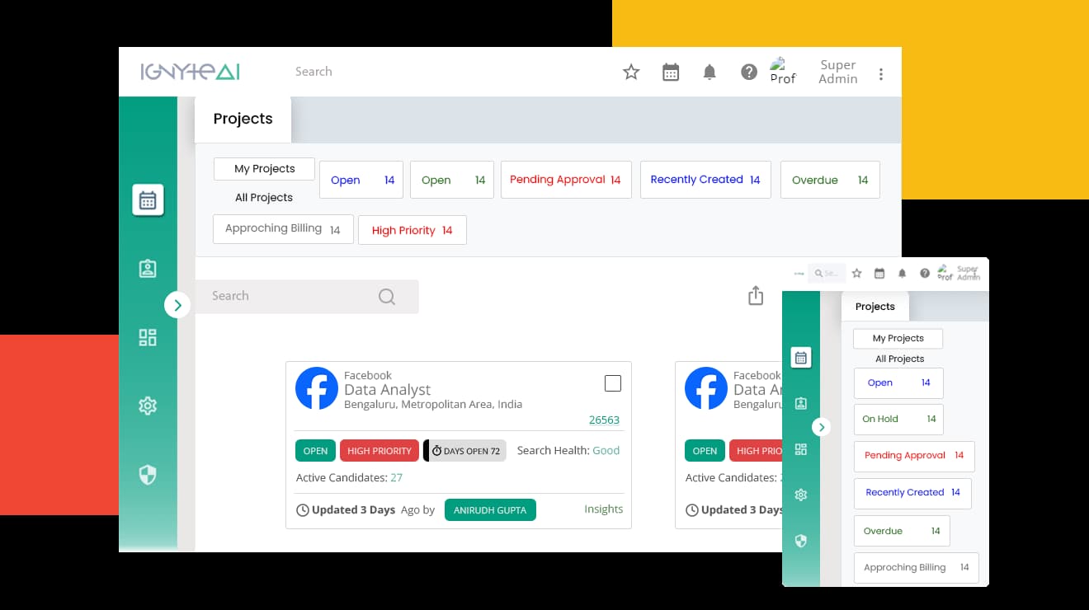
Task: Click the star icon in the small overlay window
Action: coord(856,273)
